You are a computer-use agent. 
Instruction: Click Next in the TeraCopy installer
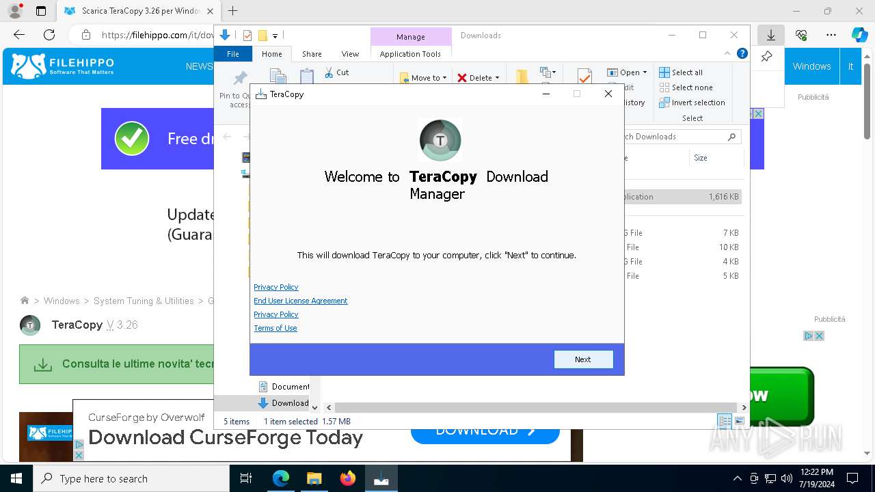pos(583,359)
